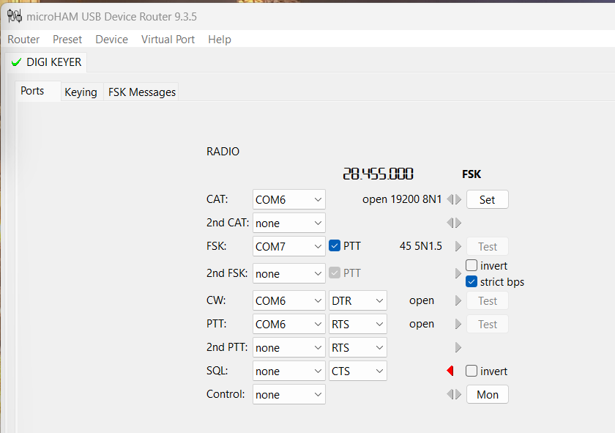Expand the FSK port dropdown showing COM7
The height and width of the screenshot is (433, 615).
click(x=288, y=247)
